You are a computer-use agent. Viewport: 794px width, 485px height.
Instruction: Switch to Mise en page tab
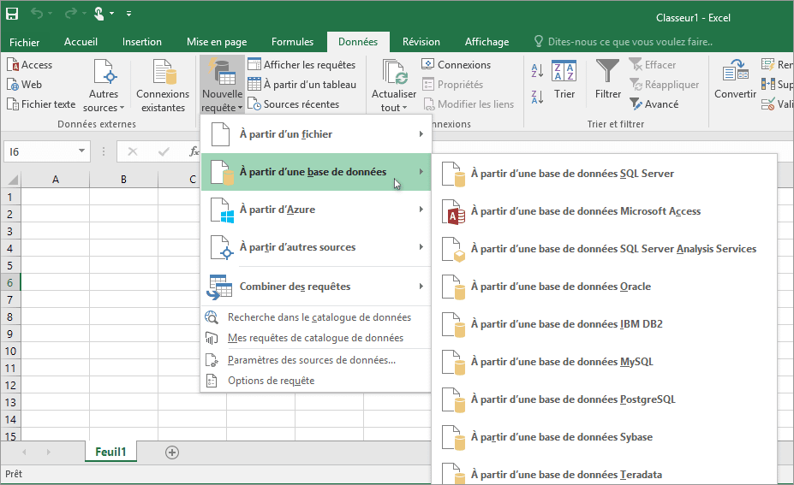click(x=217, y=42)
